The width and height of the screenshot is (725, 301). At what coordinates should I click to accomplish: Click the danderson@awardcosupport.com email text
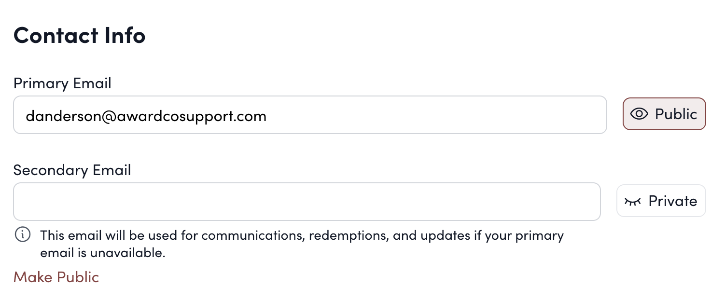pyautogui.click(x=146, y=116)
